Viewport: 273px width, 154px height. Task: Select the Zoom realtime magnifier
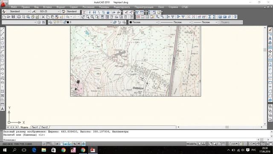click(87, 17)
